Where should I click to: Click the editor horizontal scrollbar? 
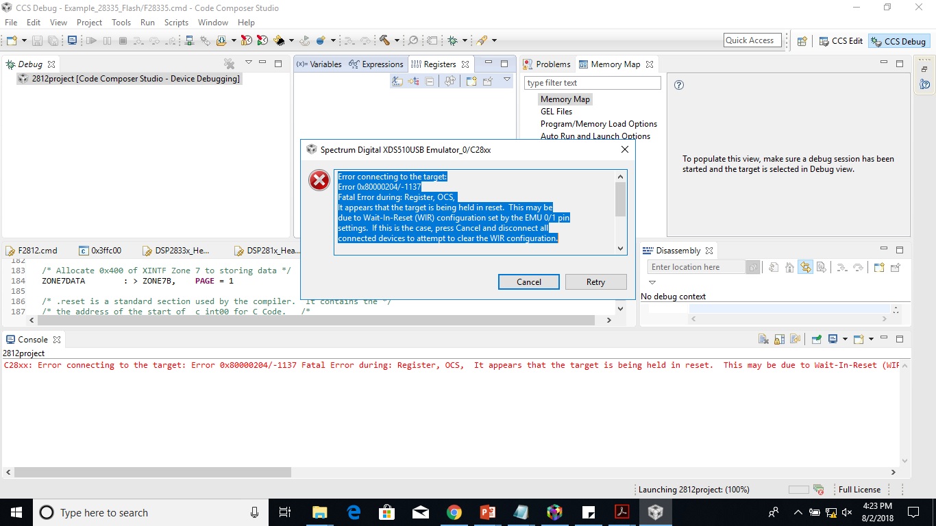315,320
